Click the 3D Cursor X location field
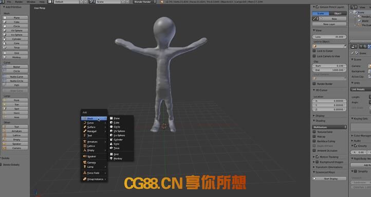This screenshot has height=197, width=371. (329, 101)
